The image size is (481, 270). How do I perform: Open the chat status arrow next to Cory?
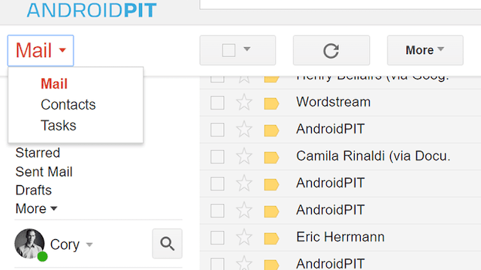89,244
